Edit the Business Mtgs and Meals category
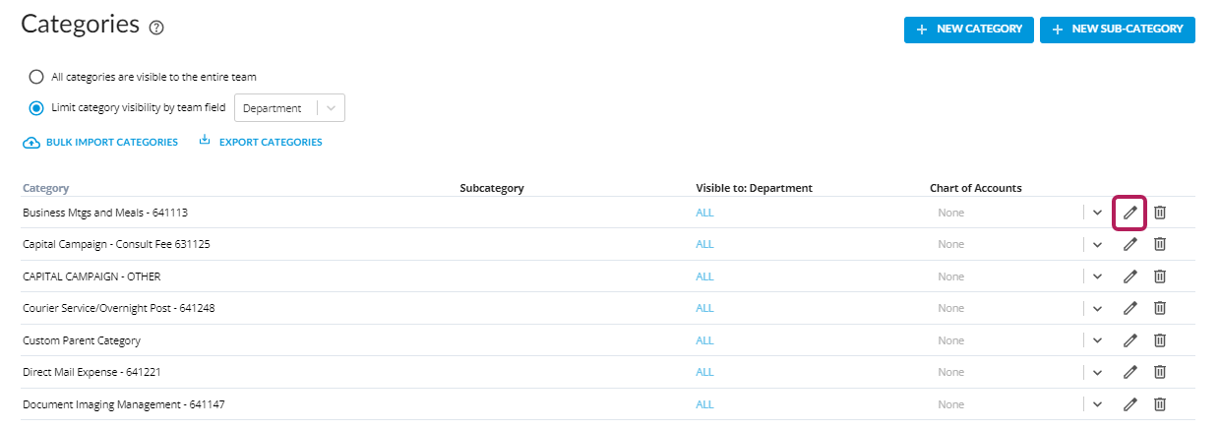 pos(1130,213)
